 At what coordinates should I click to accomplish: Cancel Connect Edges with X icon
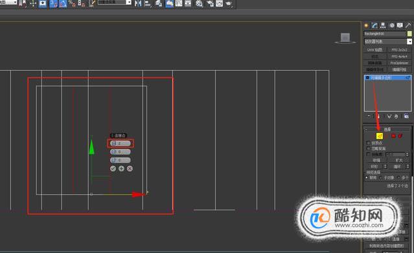click(130, 169)
